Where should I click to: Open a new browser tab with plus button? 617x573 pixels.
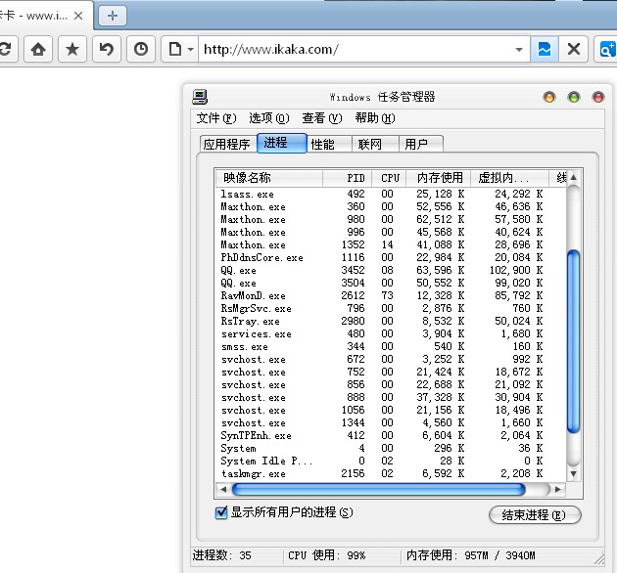pos(113,16)
